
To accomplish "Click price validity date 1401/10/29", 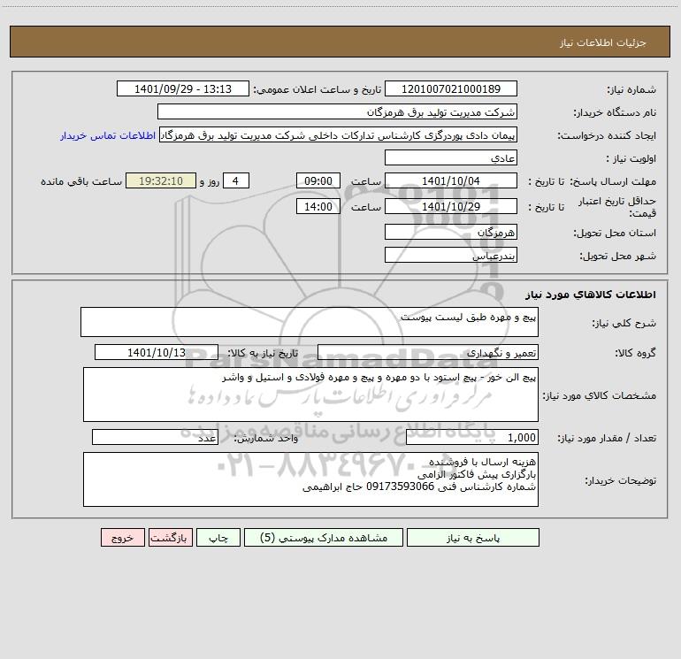I will [451, 206].
